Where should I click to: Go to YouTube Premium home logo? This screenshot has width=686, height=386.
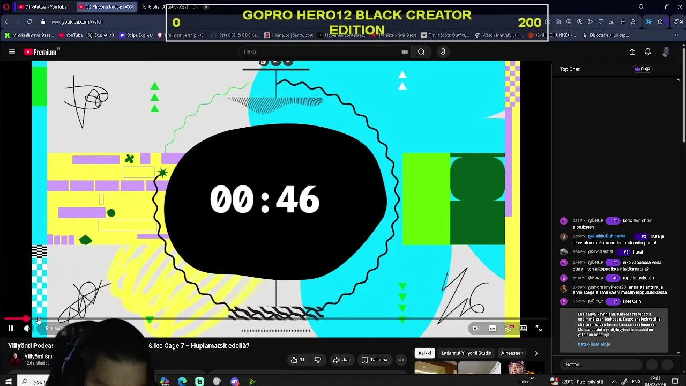pyautogui.click(x=40, y=52)
